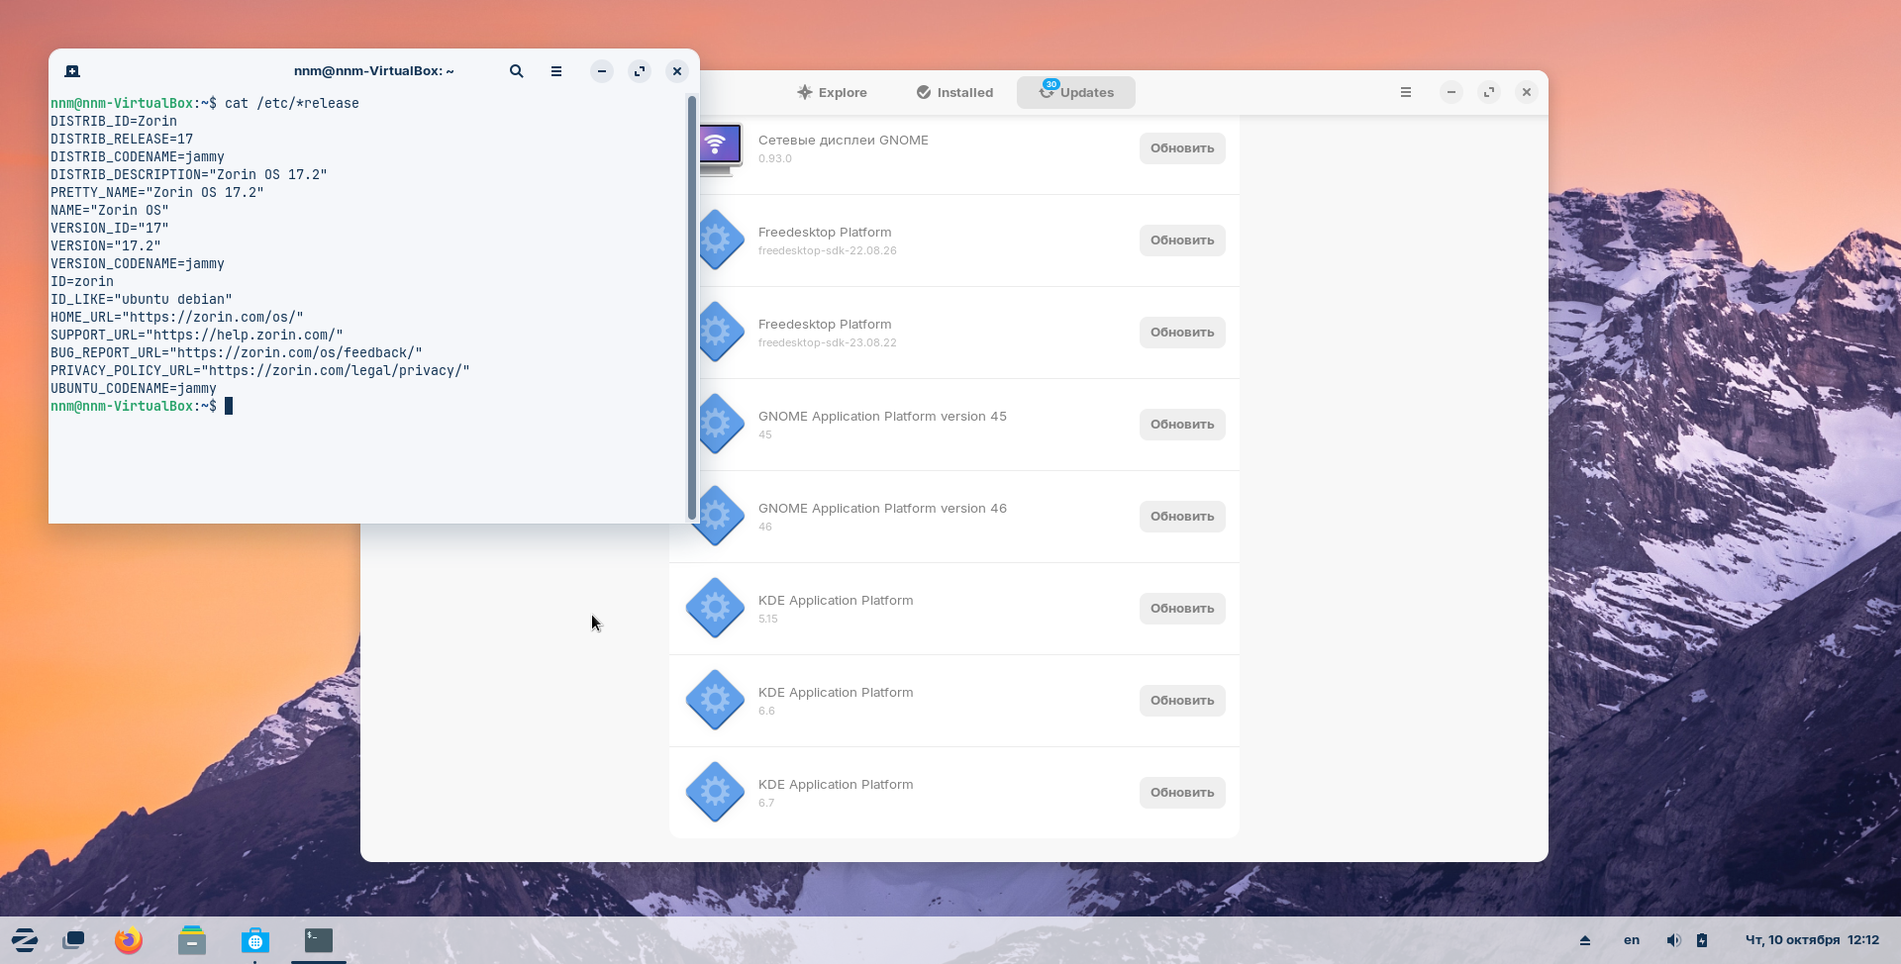Open the Software window hamburger menu
1901x964 pixels.
1406,92
